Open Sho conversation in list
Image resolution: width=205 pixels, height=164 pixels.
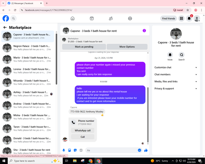pos(27,151)
